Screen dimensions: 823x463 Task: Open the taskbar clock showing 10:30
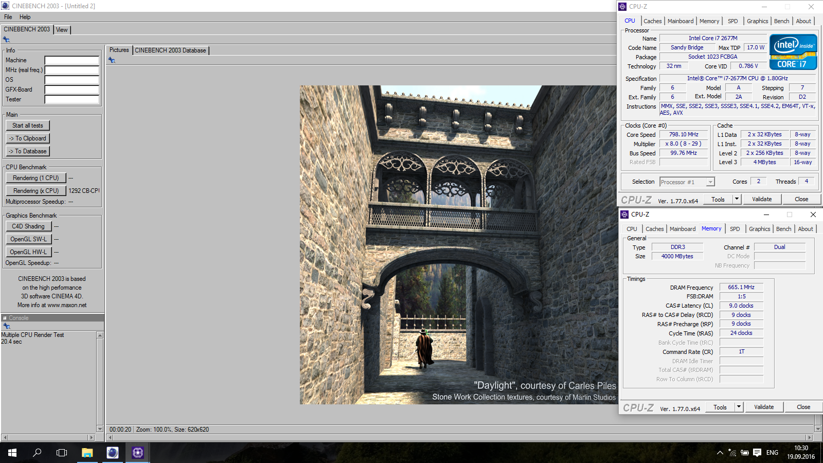click(801, 453)
